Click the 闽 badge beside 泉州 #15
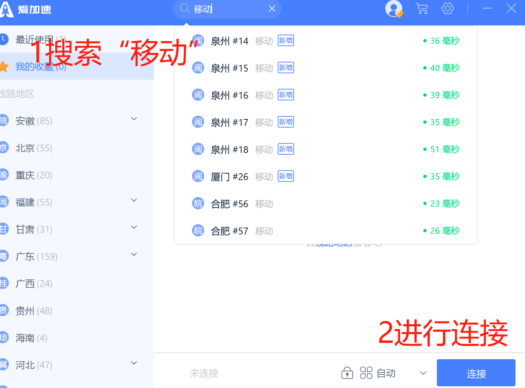This screenshot has width=525, height=388. pyautogui.click(x=198, y=68)
